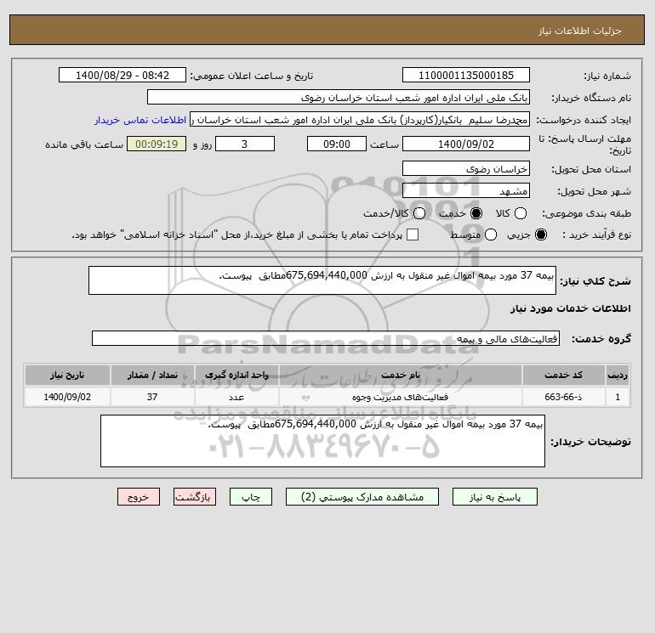655x633 pixels.
Task: Click the announcement date field 1400/08/29 - 08:42
Action: pos(122,75)
